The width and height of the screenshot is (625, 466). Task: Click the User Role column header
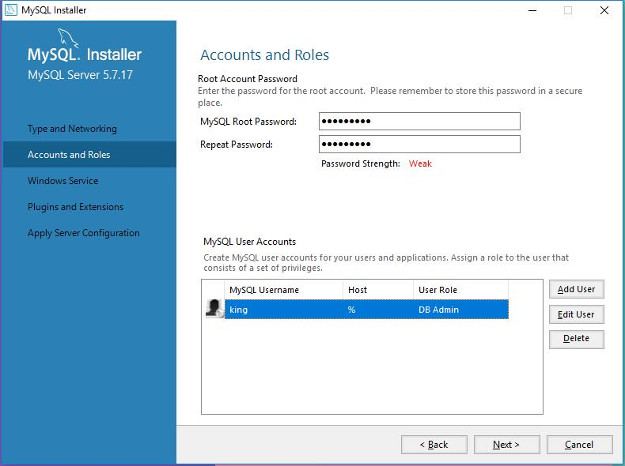[x=460, y=290]
